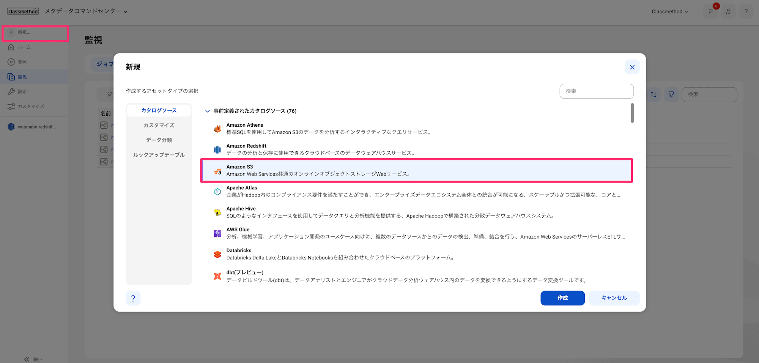Image resolution: width=759 pixels, height=363 pixels.
Task: Select Apache Hive list entry text
Action: [241, 209]
